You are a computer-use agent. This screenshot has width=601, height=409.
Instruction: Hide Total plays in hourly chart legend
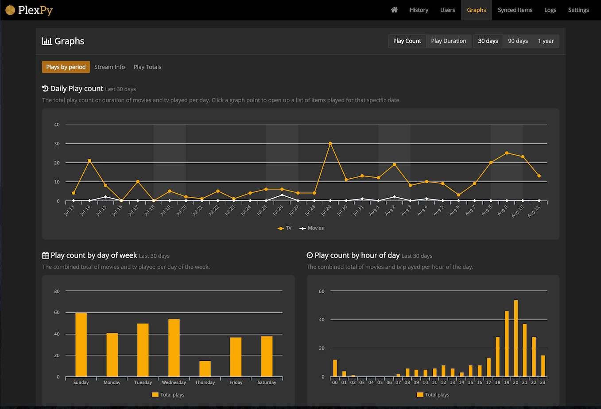click(433, 395)
